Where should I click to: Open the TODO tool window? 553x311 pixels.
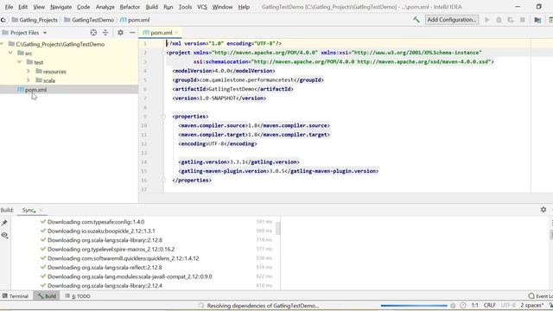pos(78,295)
